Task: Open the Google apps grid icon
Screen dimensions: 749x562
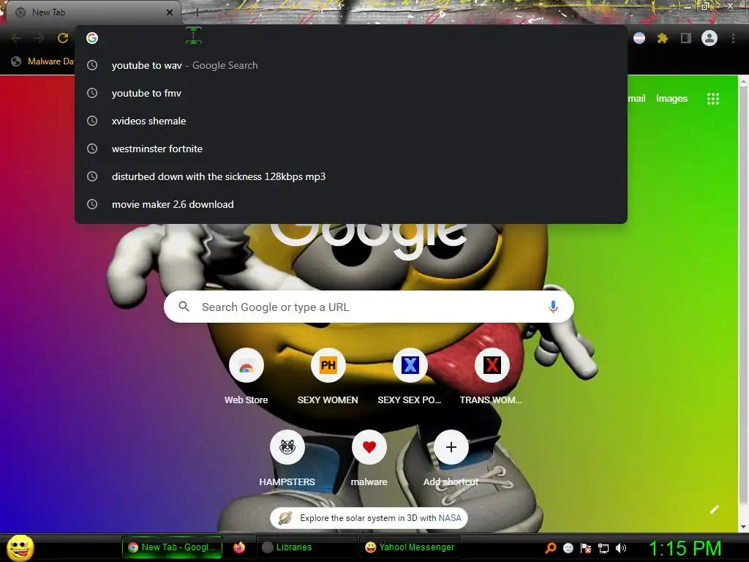Action: (x=713, y=99)
